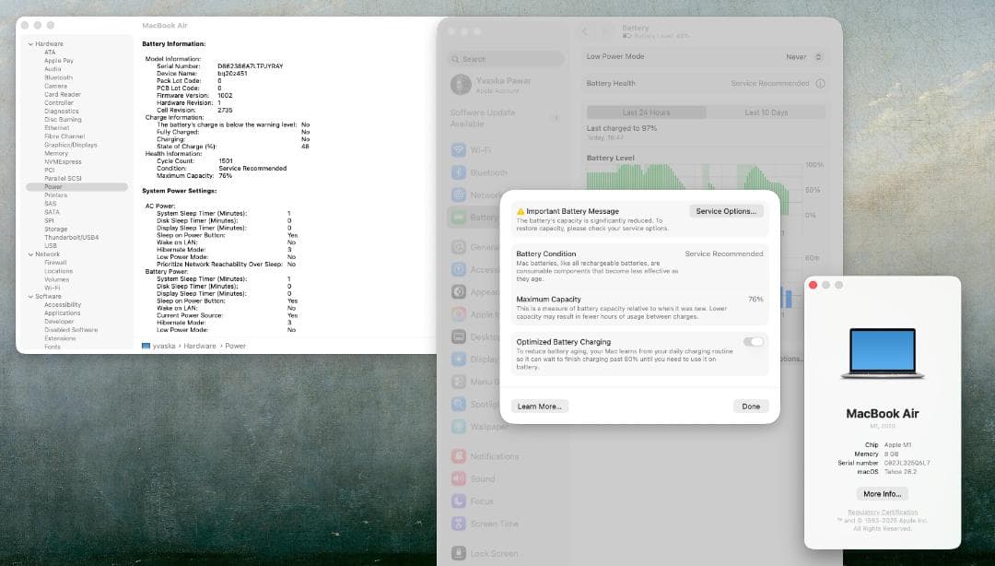The image size is (995, 566).
Task: Open Lock Screen icon in System Settings
Action: click(x=459, y=553)
